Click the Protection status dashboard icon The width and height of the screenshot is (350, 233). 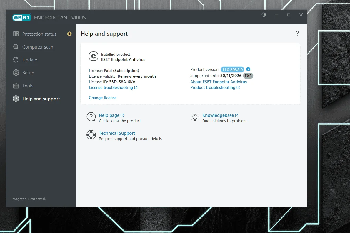click(16, 34)
